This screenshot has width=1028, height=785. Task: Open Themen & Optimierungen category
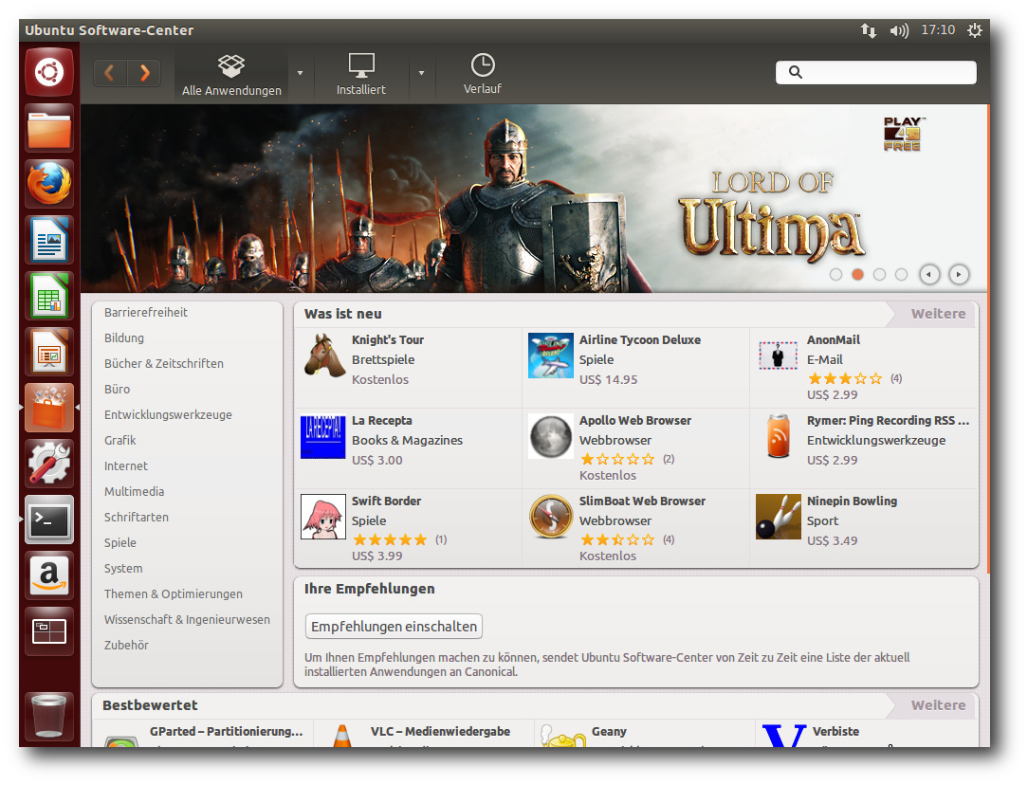(x=174, y=593)
